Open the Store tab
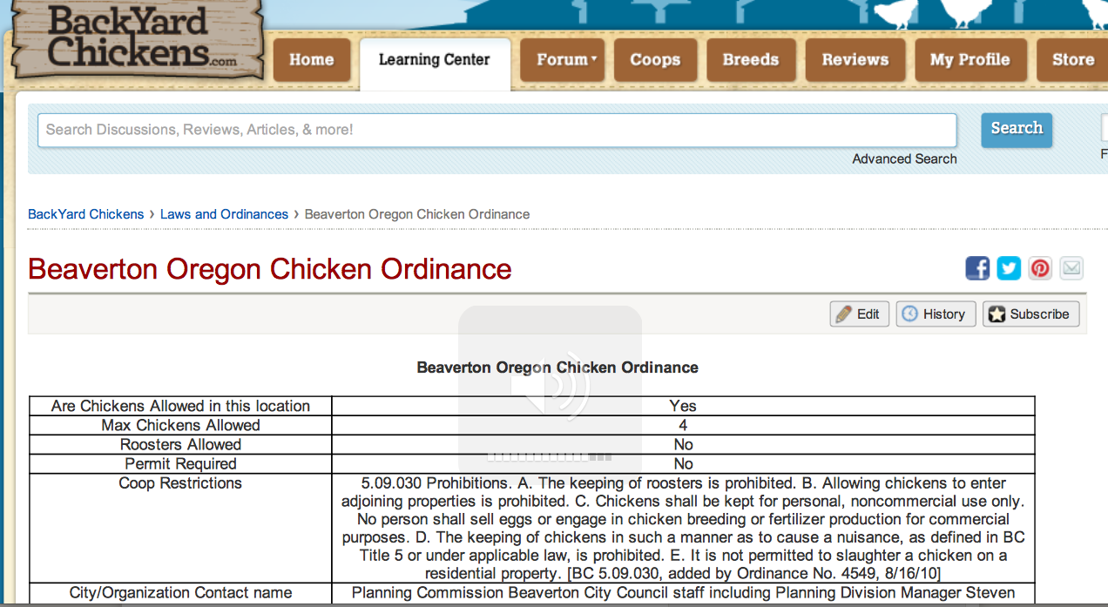The image size is (1108, 607). [1072, 60]
